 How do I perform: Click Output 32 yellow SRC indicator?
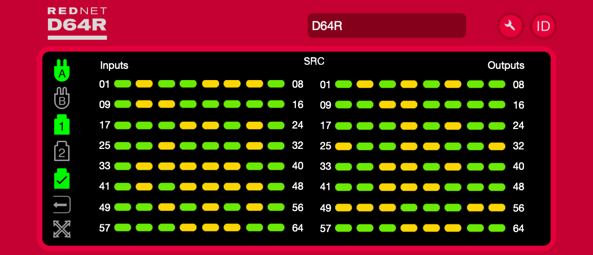[x=497, y=146]
